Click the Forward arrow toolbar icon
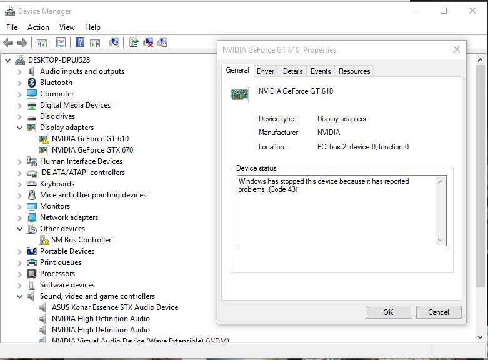Viewport: 488px width, 360px height. 22,42
